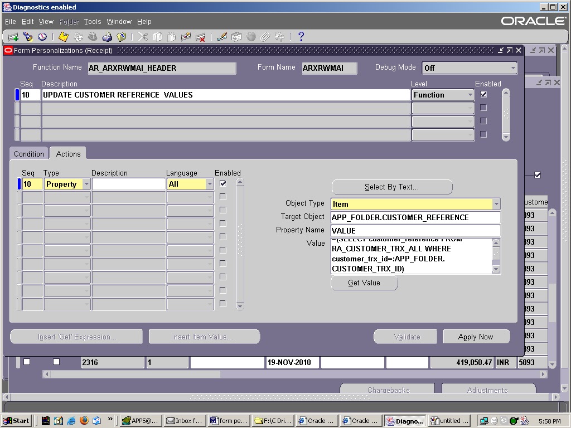The width and height of the screenshot is (571, 428).
Task: Save using the yellow diskette icon
Action: pos(64,37)
